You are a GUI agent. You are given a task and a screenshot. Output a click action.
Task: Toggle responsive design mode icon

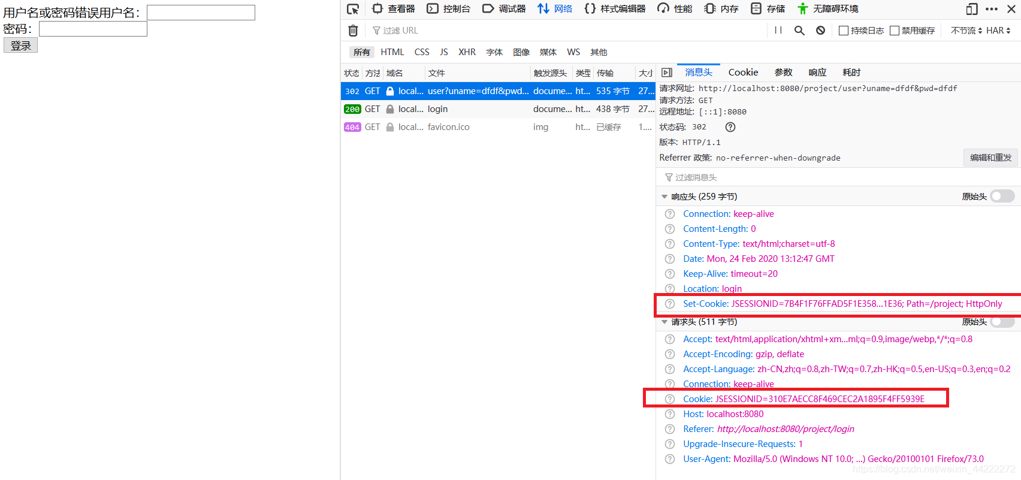point(972,9)
